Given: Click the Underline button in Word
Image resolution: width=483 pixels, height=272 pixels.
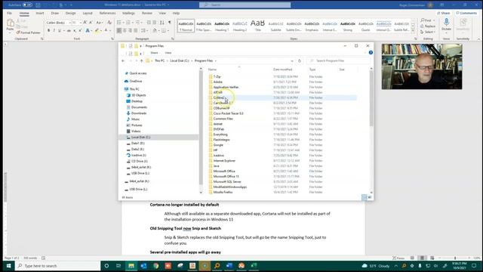Looking at the screenshot, I should 60,30.
